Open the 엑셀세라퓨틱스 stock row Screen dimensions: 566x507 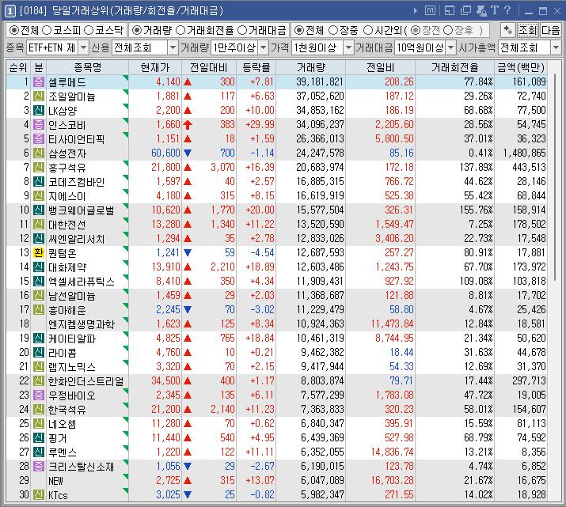(276, 282)
